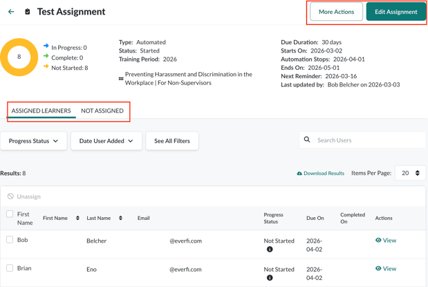Click the assignment clipboard icon beside title
The width and height of the screenshot is (428, 287).
[28, 12]
